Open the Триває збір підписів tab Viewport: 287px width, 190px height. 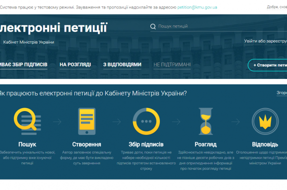point(24,64)
